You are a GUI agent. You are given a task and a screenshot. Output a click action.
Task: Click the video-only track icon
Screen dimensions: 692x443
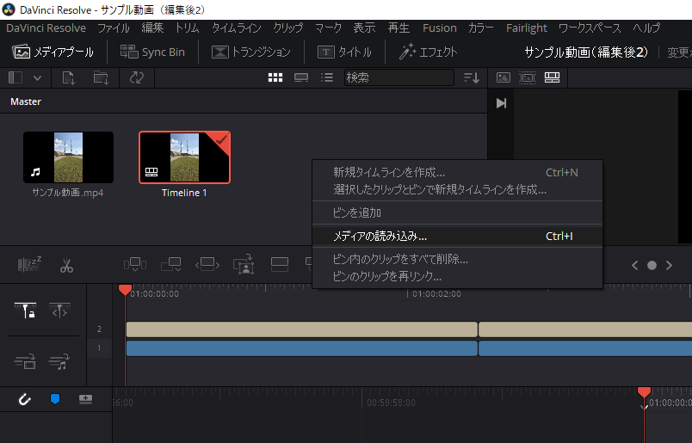25,361
